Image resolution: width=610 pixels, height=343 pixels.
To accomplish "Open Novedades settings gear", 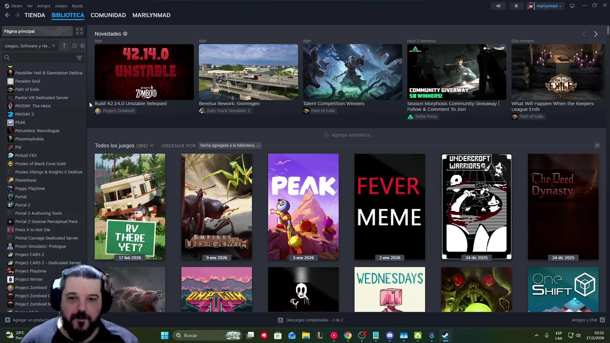I will click(x=125, y=34).
